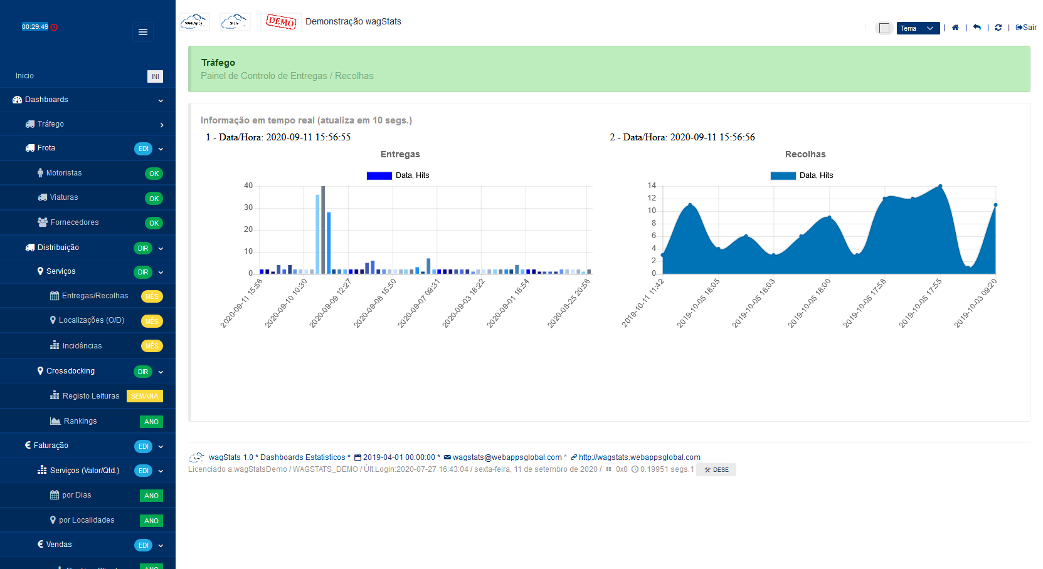Click the red DEMO stamp logo
Image resolution: width=1043 pixels, height=569 pixels.
281,22
